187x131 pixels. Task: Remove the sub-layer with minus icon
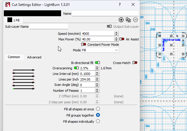[x=135, y=20]
